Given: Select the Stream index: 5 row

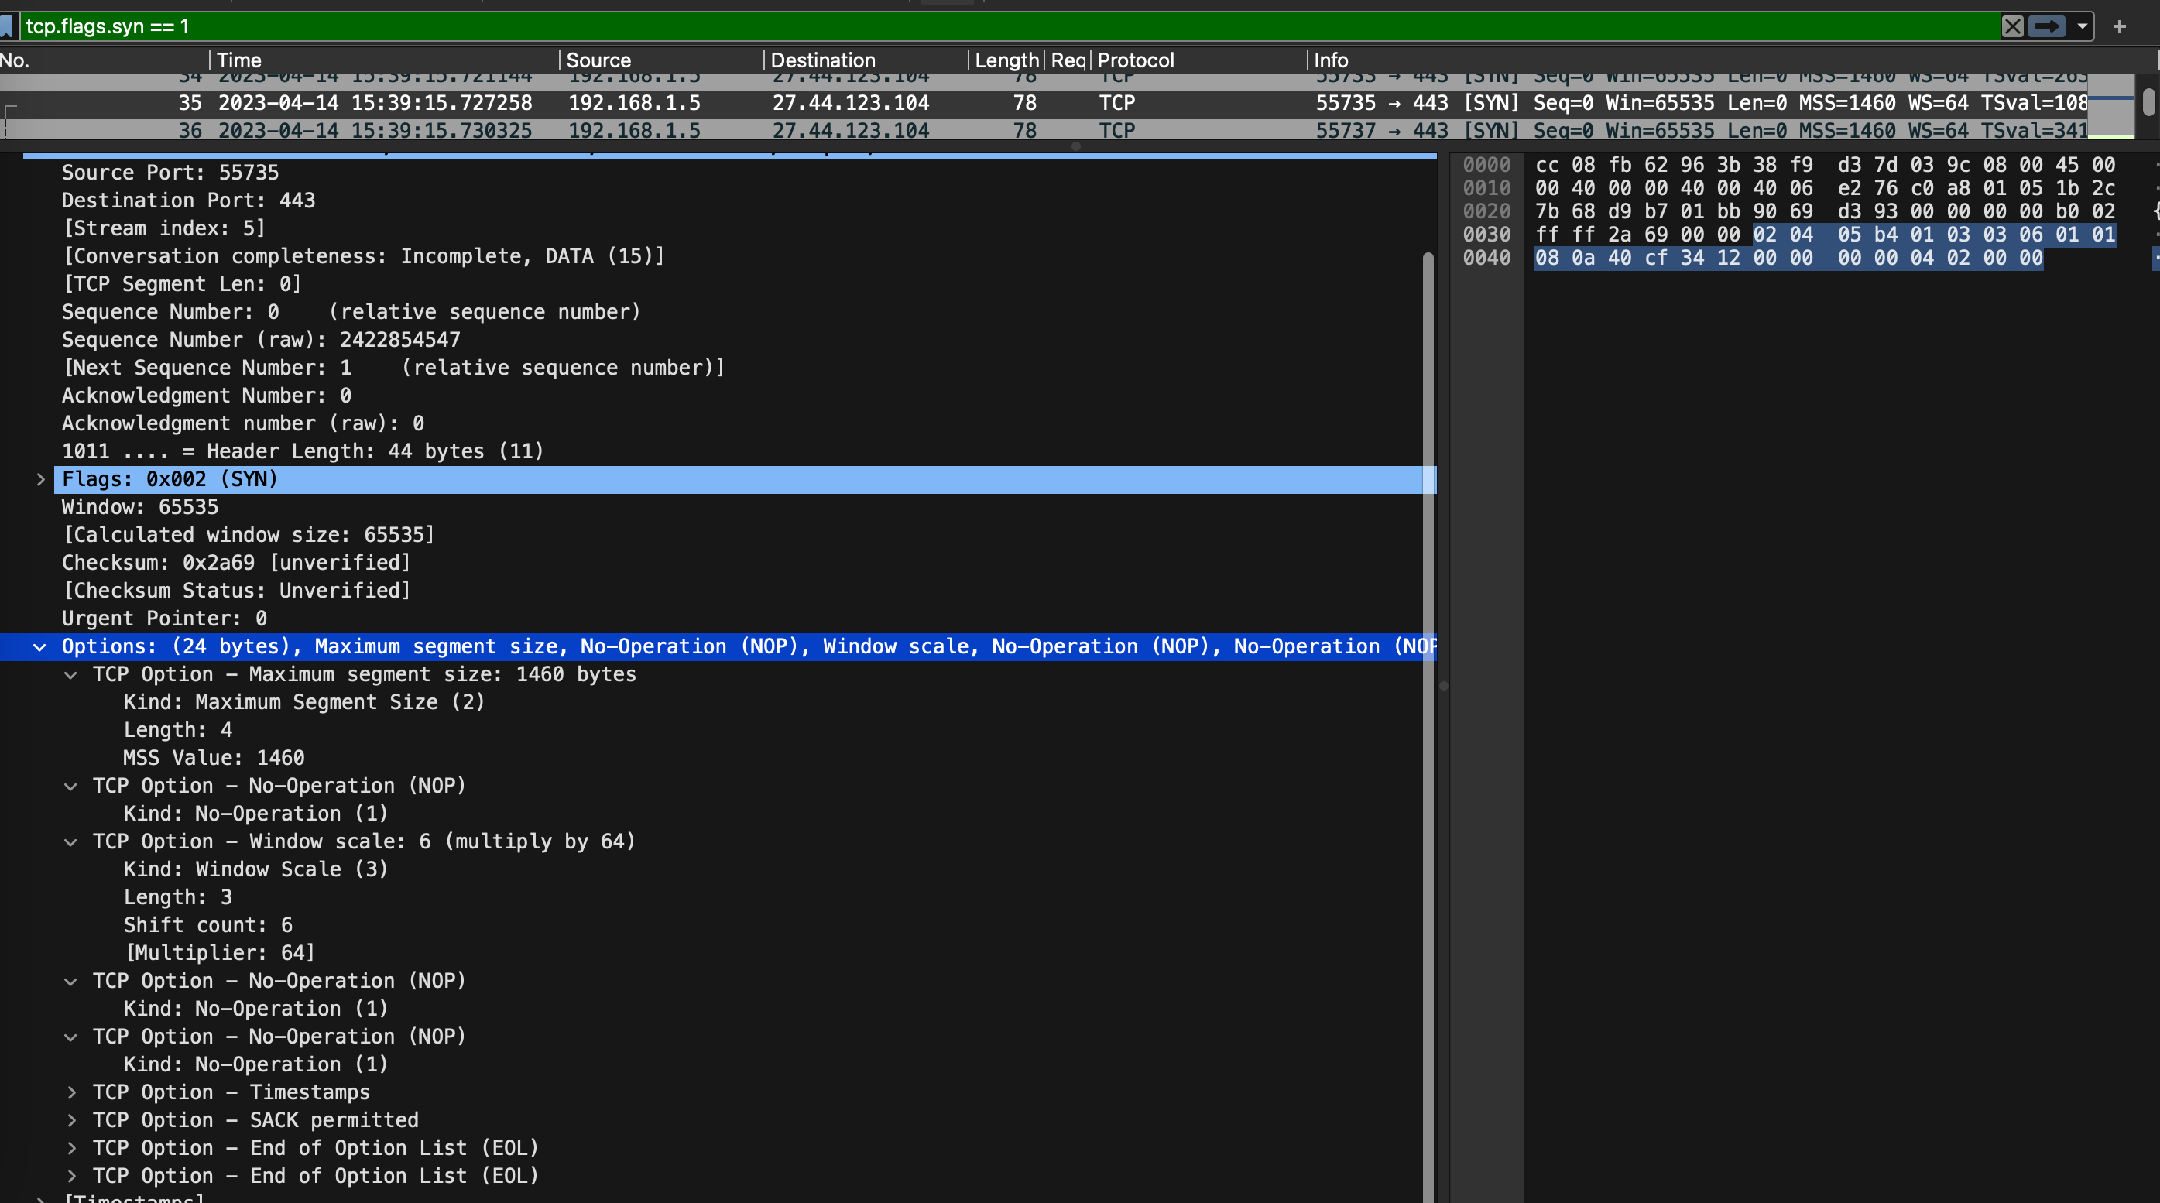Looking at the screenshot, I should click(164, 228).
